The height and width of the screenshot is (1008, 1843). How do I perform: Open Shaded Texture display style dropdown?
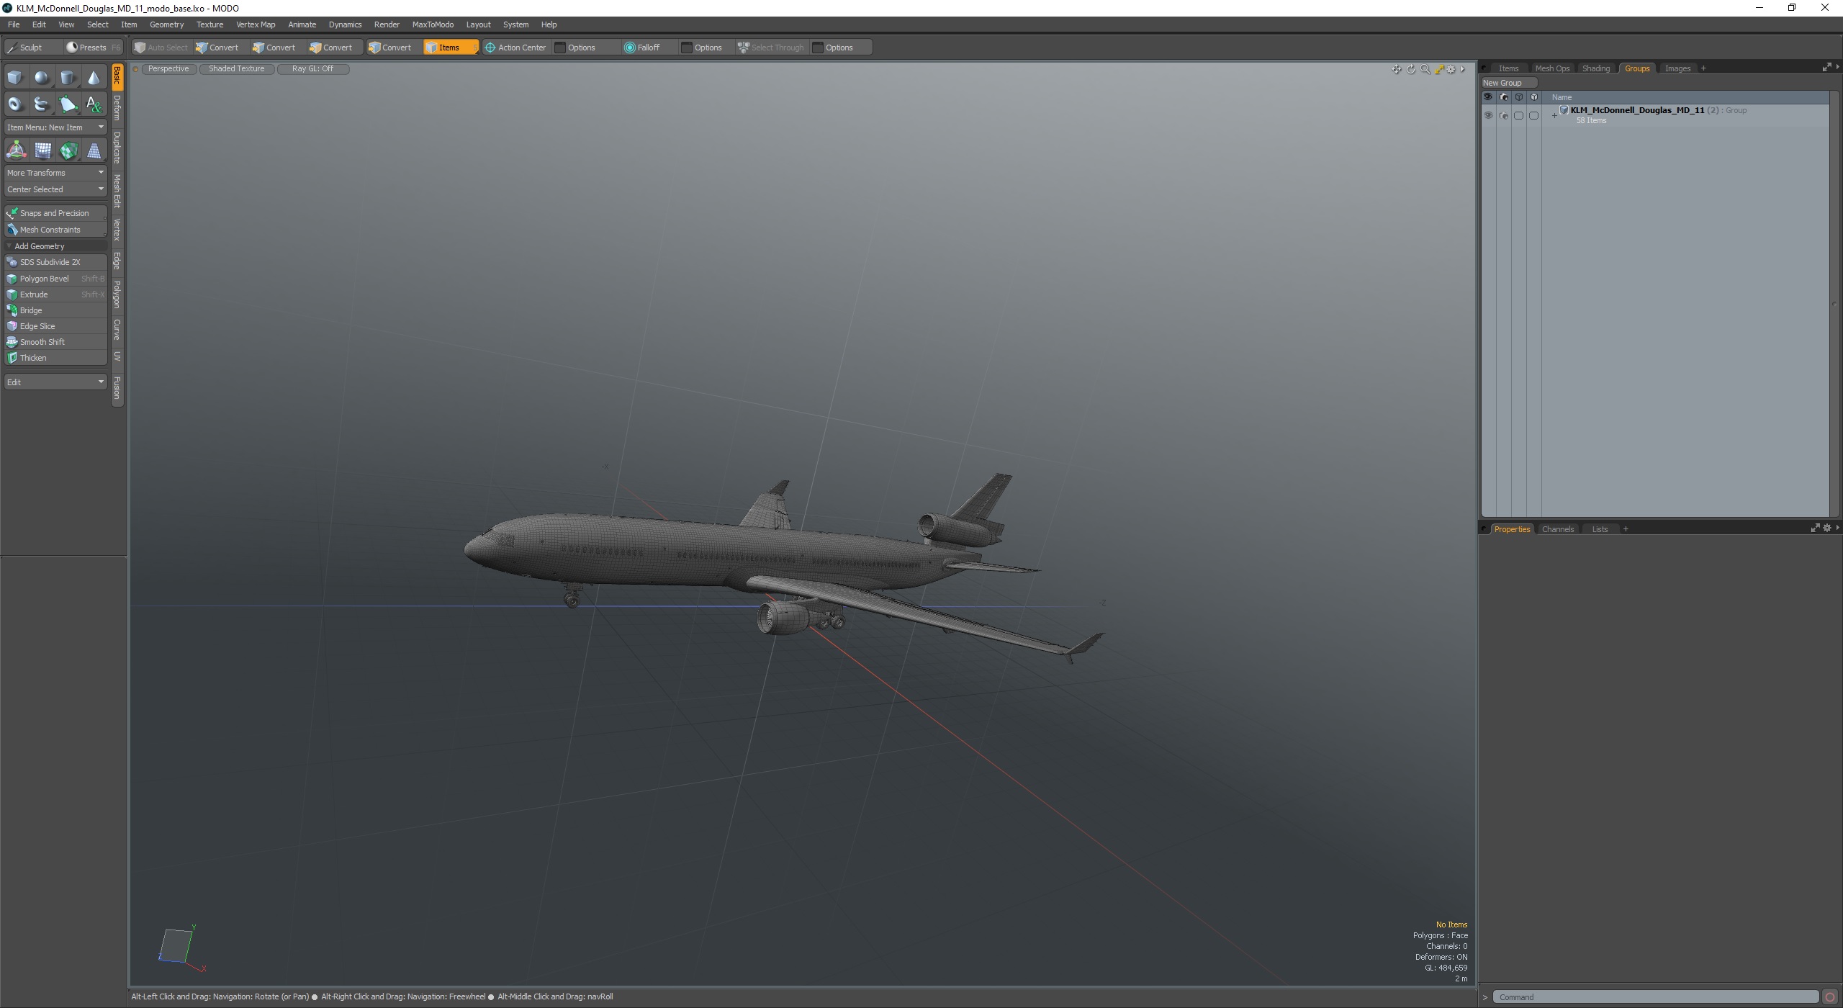click(237, 69)
